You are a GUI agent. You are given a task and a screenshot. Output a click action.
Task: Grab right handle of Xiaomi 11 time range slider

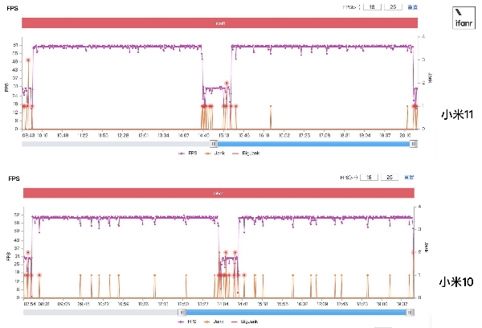(x=414, y=144)
